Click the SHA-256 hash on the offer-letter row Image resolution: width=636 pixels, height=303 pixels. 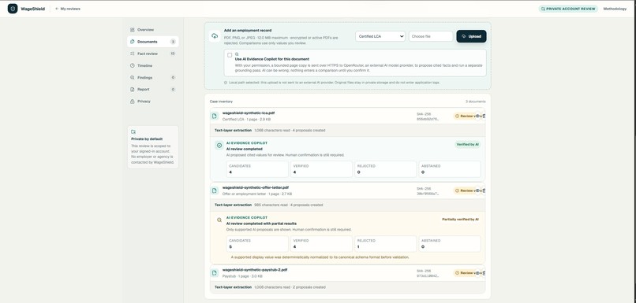[x=428, y=194]
